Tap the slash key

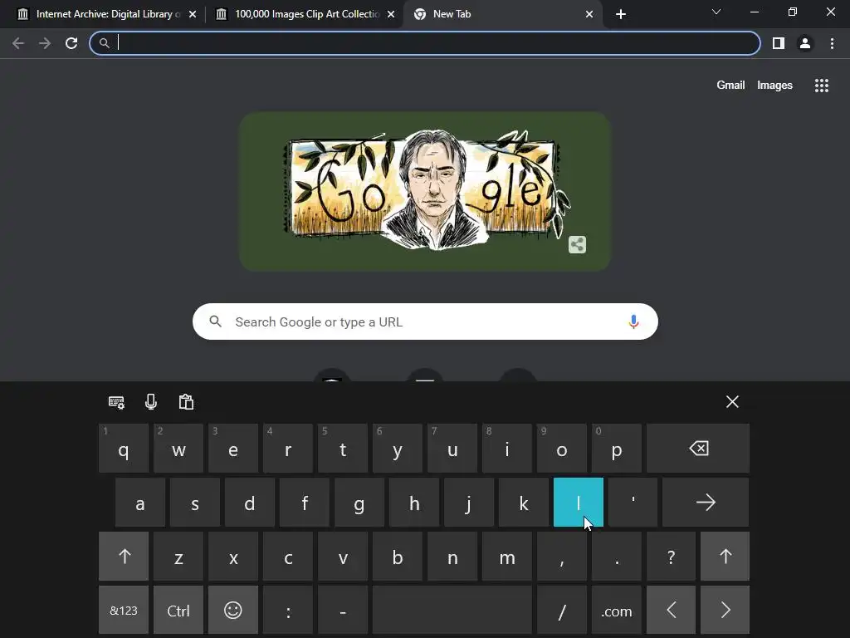[562, 611]
